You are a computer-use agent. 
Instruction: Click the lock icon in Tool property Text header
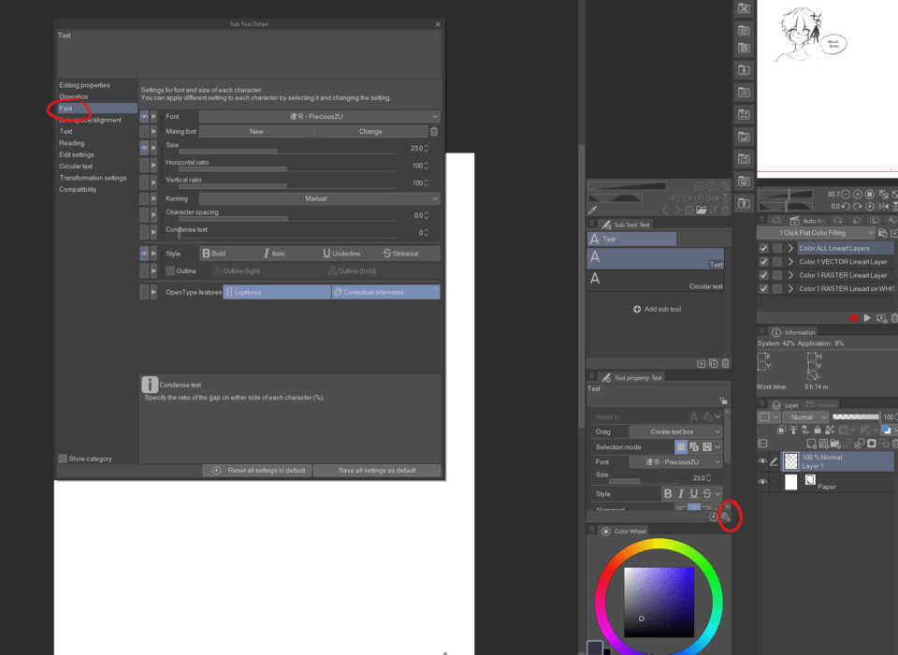click(723, 400)
